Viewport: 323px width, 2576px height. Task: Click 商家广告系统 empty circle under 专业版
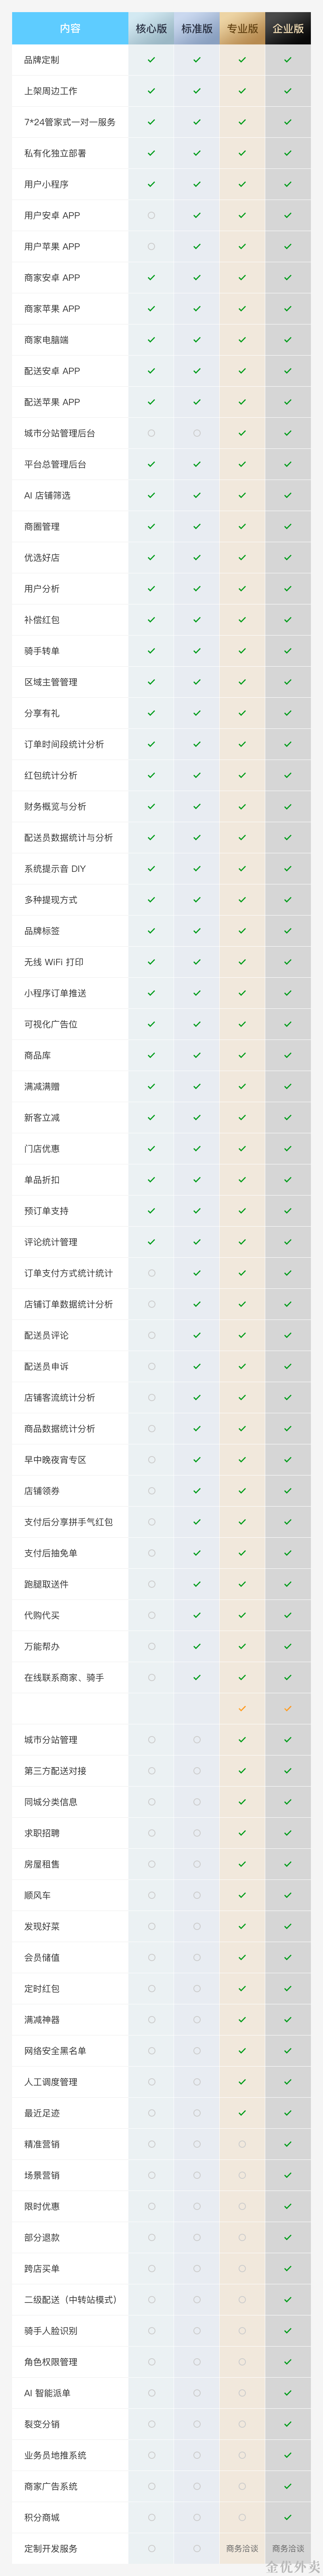click(x=242, y=2486)
